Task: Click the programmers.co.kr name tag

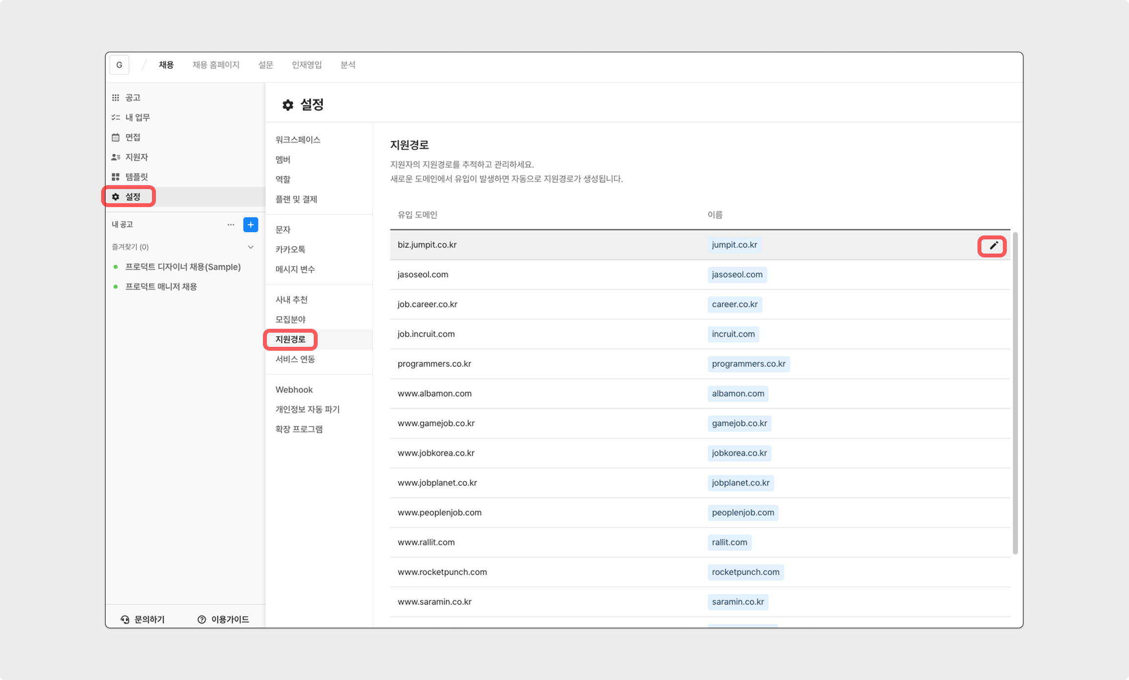Action: coord(749,364)
